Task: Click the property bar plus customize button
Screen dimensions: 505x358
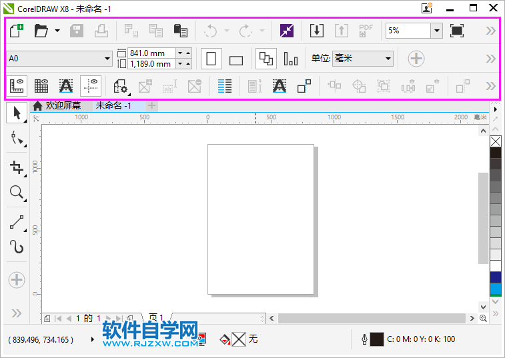Action: [416, 59]
